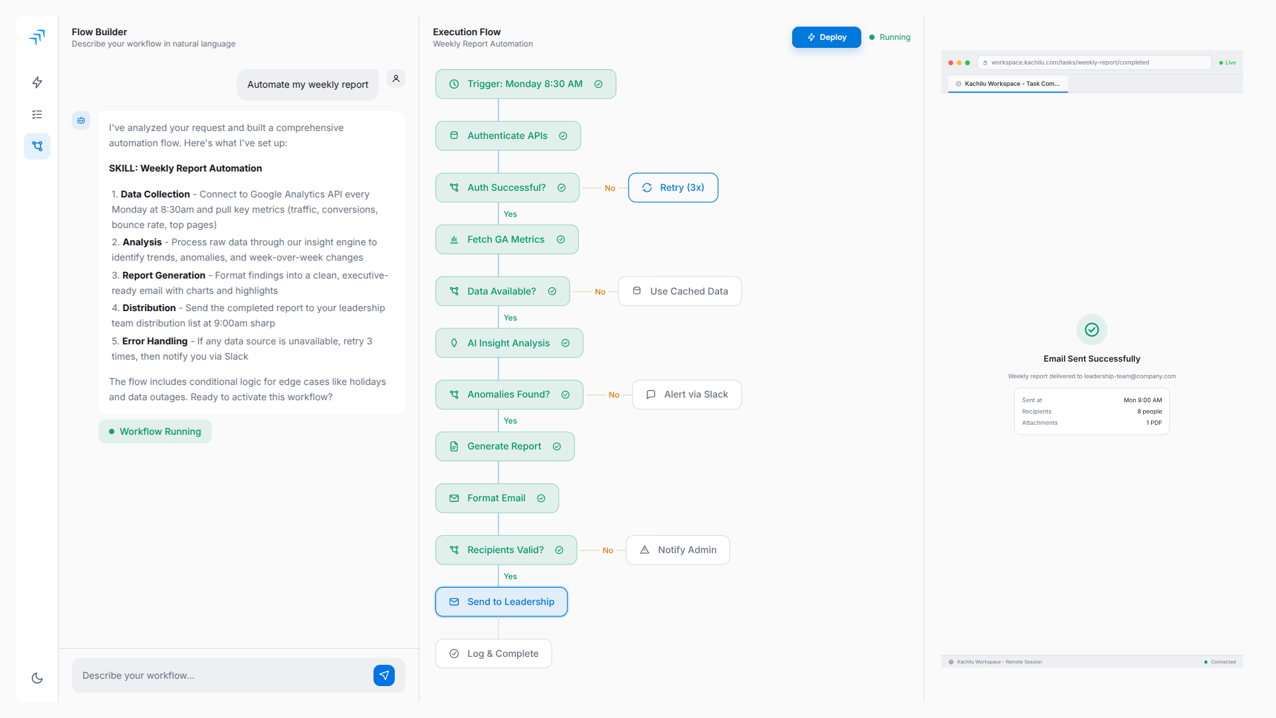The height and width of the screenshot is (718, 1276).
Task: Click the Deploy button
Action: click(x=826, y=37)
